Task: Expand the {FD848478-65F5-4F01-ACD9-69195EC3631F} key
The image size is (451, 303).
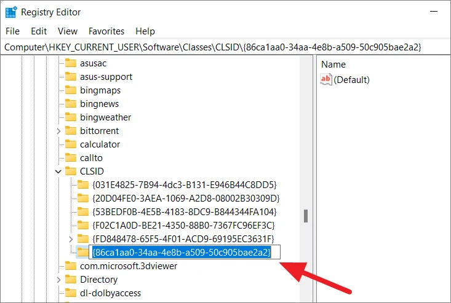Action: point(71,239)
